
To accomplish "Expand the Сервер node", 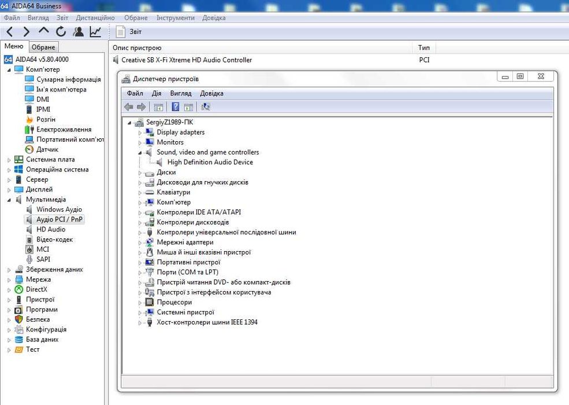I will [9, 179].
